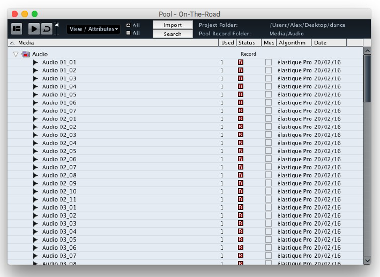Image resolution: width=380 pixels, height=277 pixels.
Task: Click élastique Pro algorithm for Audio 02_07
Action: pos(294,167)
